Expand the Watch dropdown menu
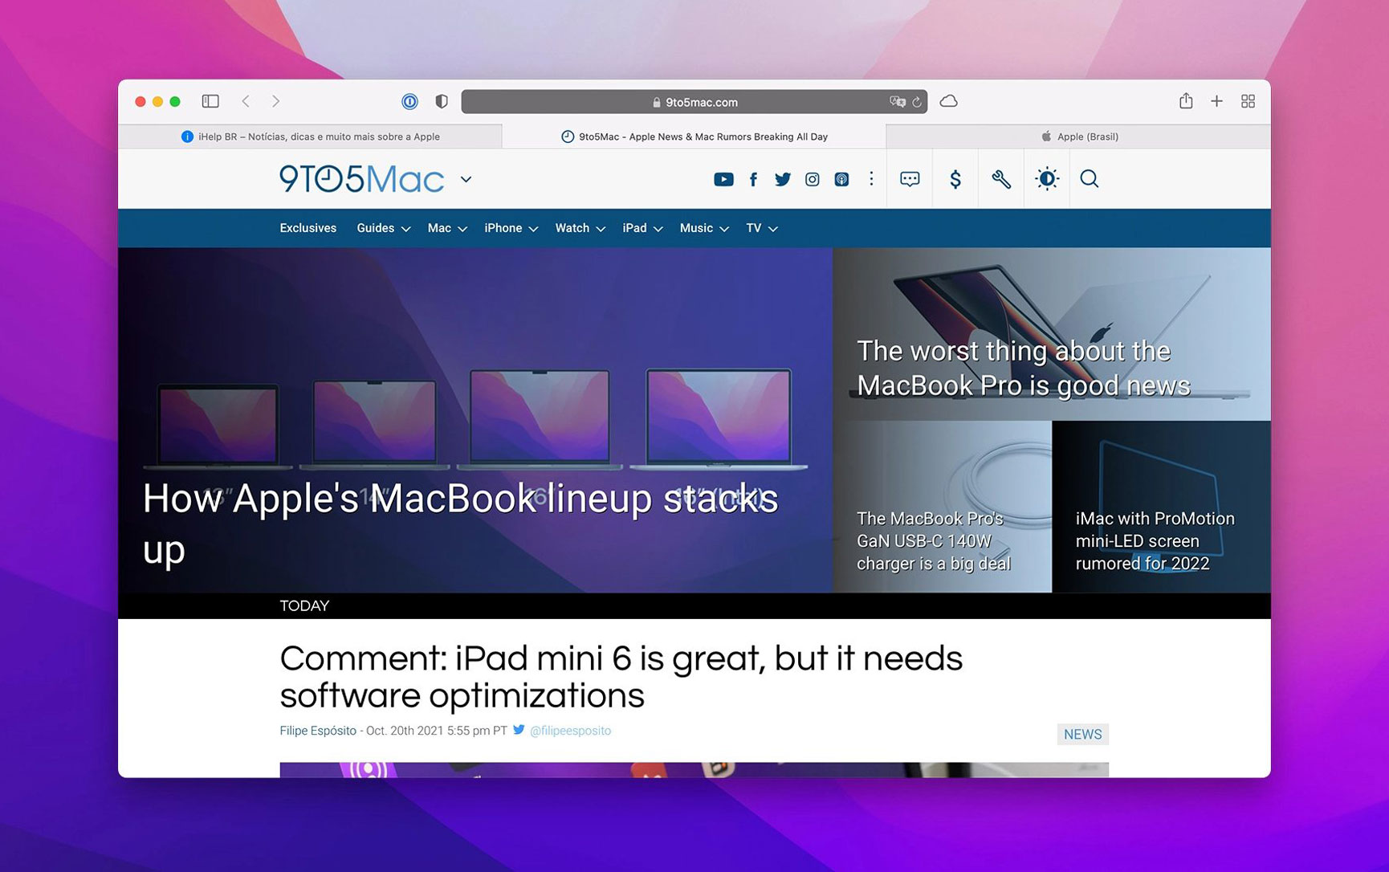The width and height of the screenshot is (1389, 872). [580, 228]
